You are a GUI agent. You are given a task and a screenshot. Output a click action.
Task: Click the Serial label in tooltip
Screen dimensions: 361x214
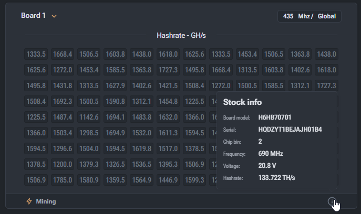pyautogui.click(x=230, y=130)
